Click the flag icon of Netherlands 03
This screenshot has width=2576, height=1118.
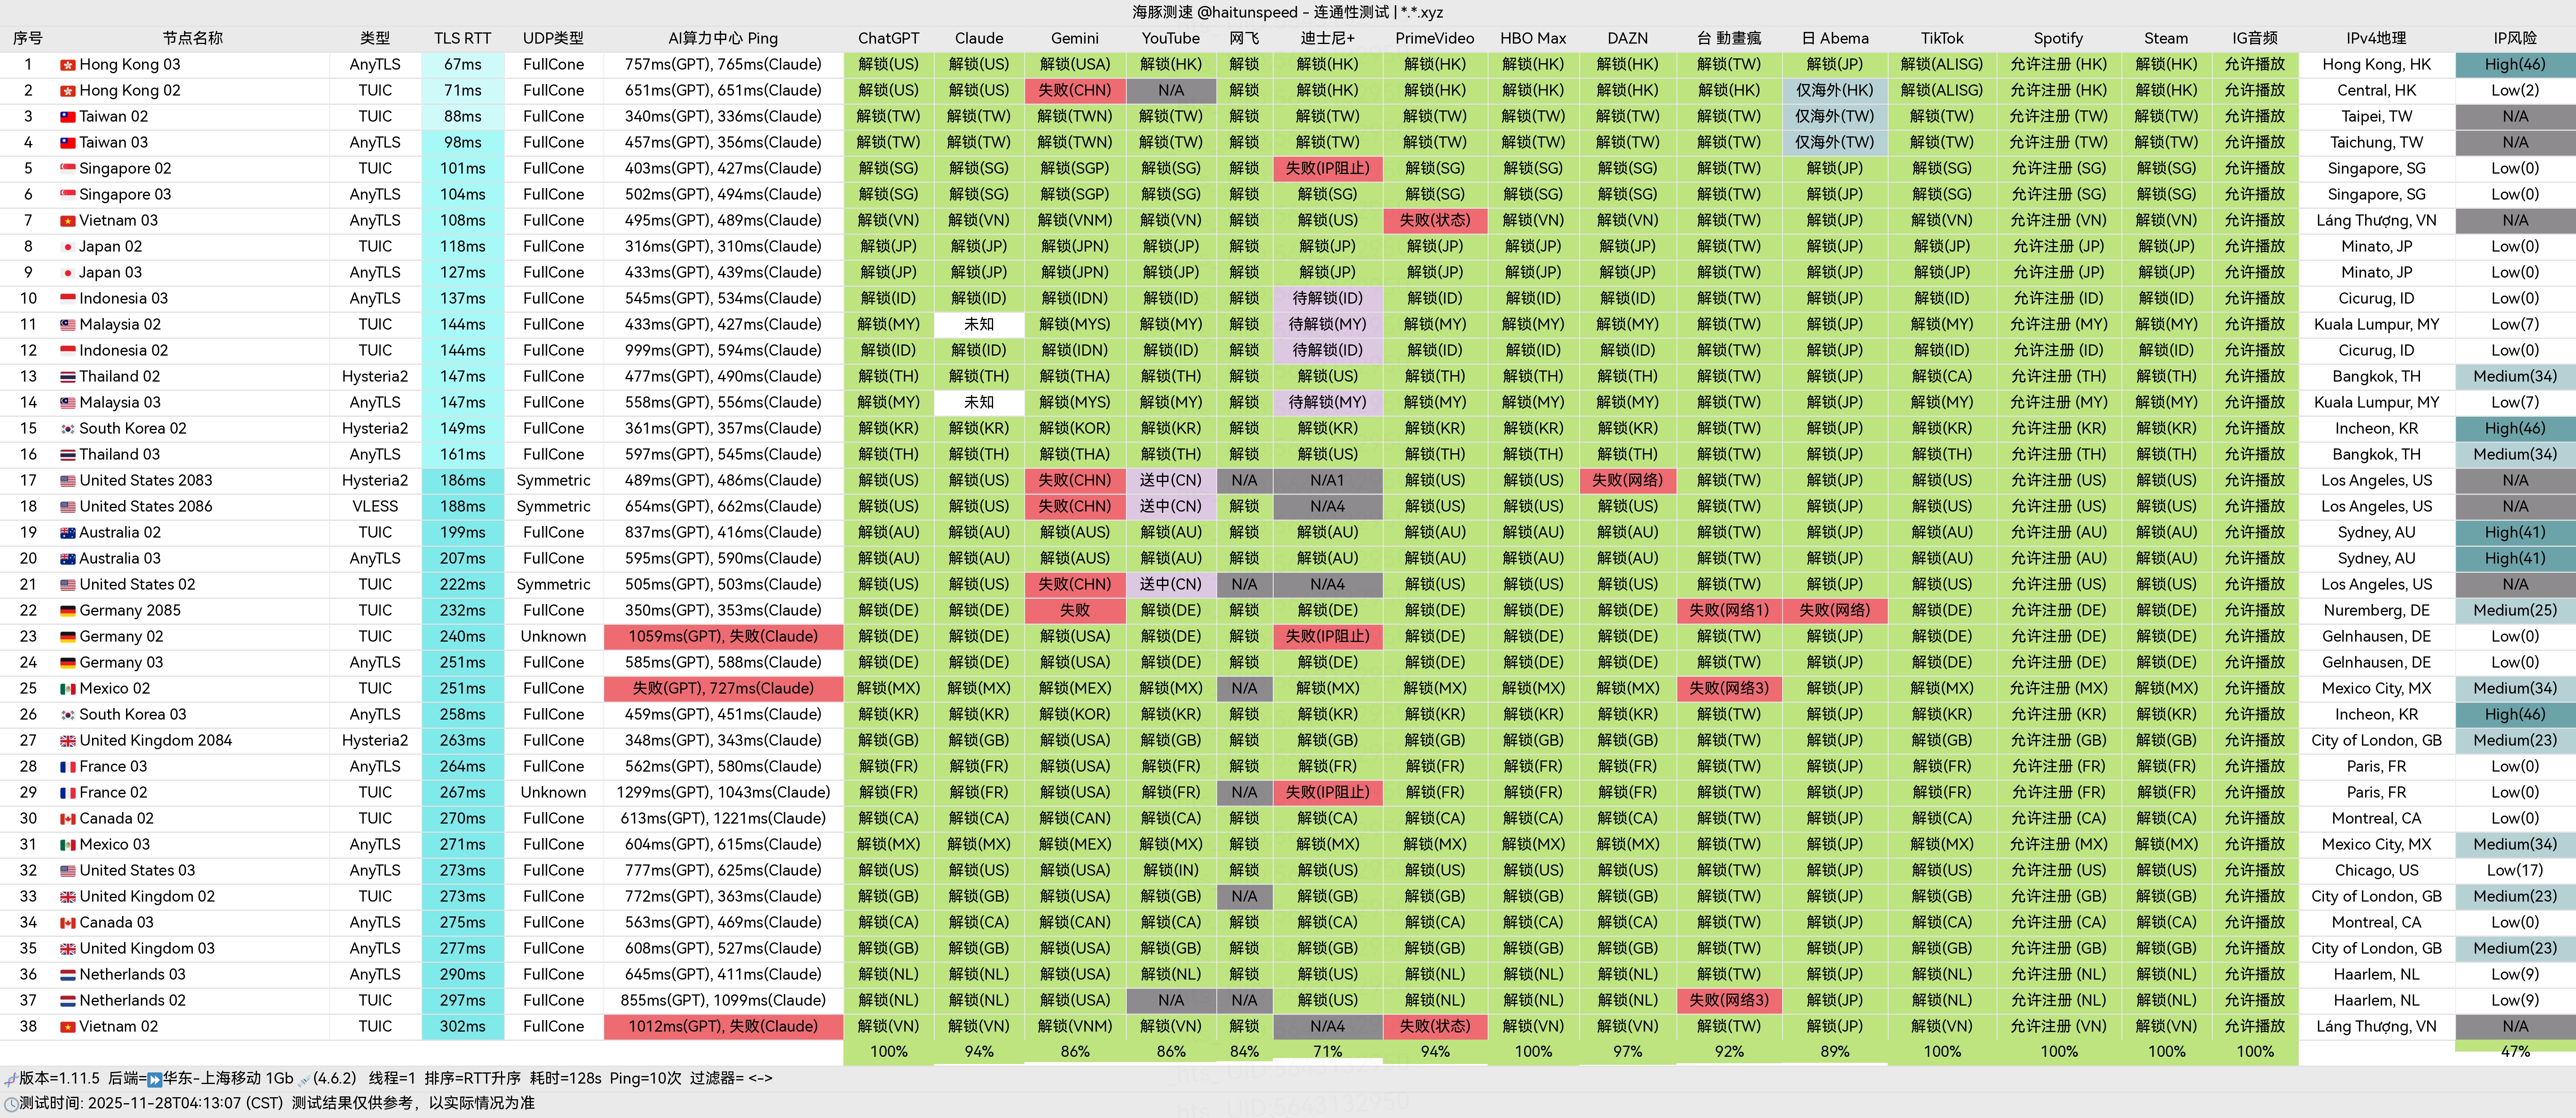[x=68, y=975]
